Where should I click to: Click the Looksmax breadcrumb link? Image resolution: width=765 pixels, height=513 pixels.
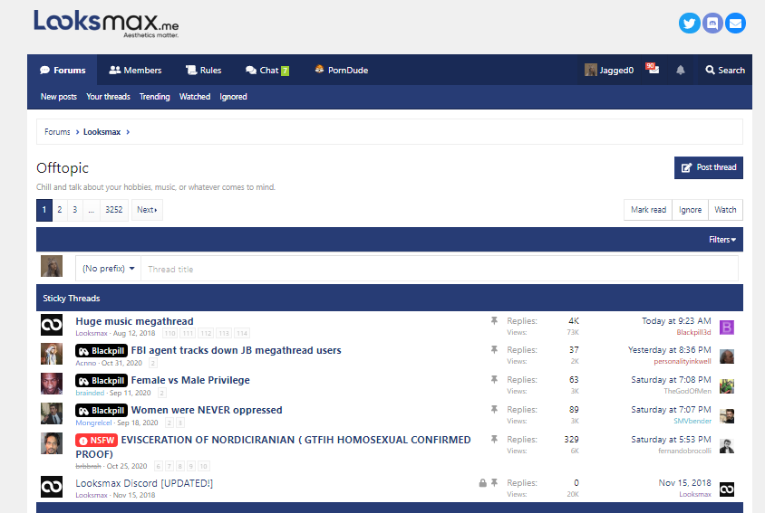point(102,132)
